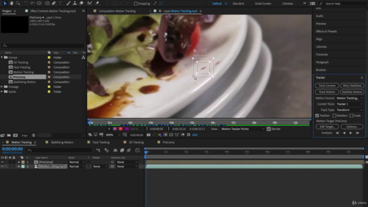
Task: Switch to the Standard workspace
Action: [x=238, y=3]
